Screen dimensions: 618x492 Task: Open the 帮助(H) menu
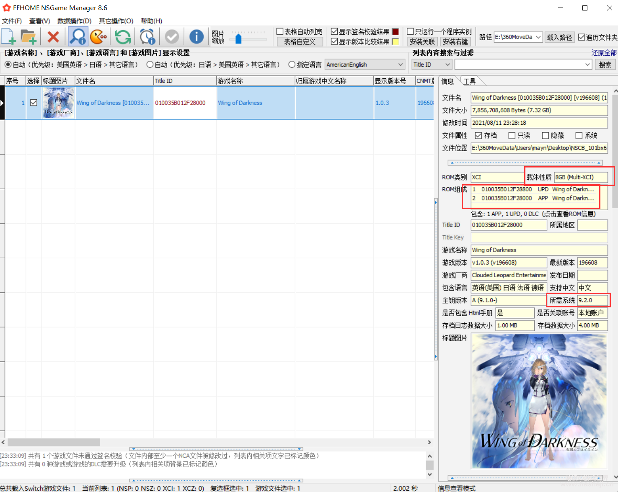coord(151,21)
